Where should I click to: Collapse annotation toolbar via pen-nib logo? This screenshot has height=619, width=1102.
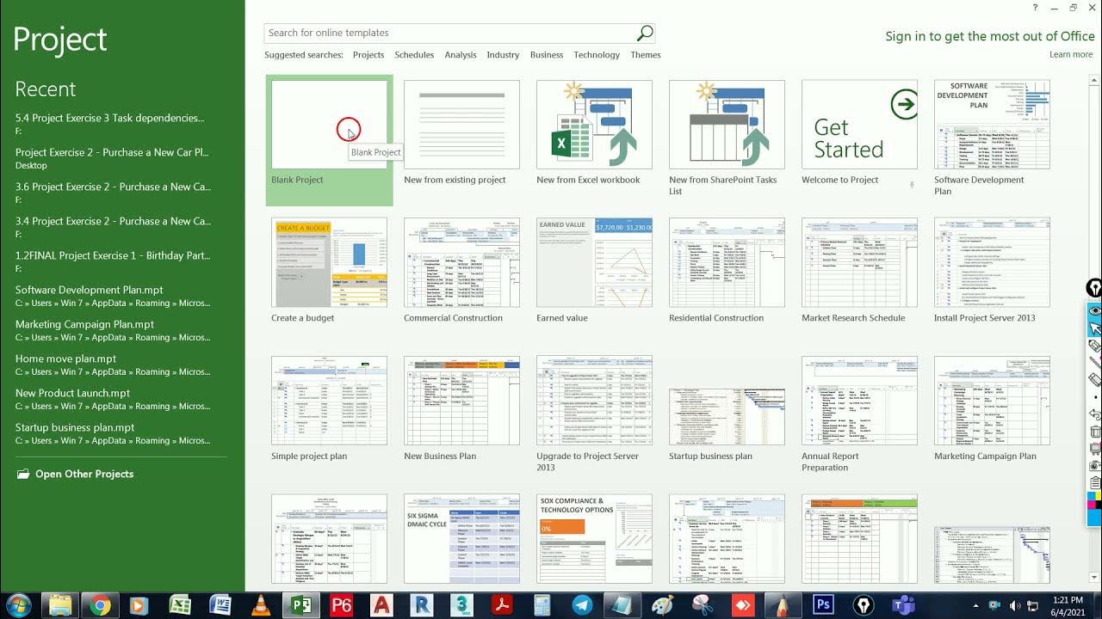click(x=1094, y=288)
